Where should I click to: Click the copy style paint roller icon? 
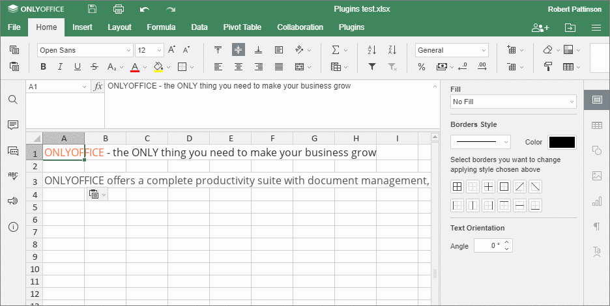coord(548,66)
